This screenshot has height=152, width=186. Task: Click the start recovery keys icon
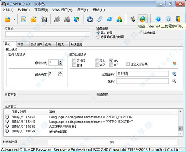44,19
